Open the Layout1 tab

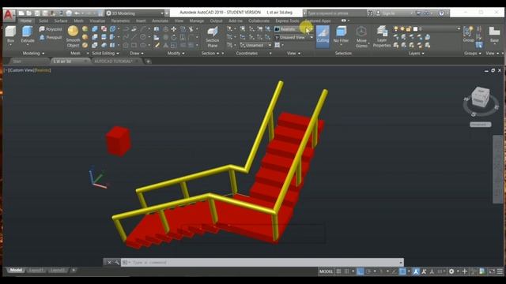point(36,270)
